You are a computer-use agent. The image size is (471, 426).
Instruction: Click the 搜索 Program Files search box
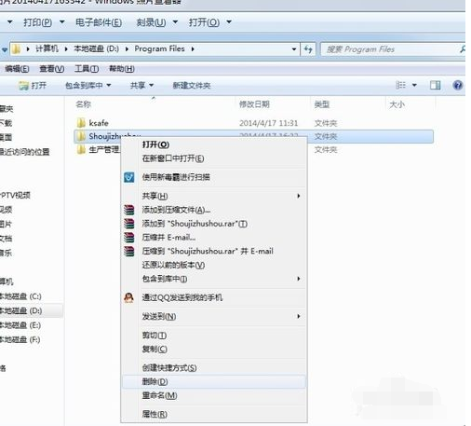(392, 49)
